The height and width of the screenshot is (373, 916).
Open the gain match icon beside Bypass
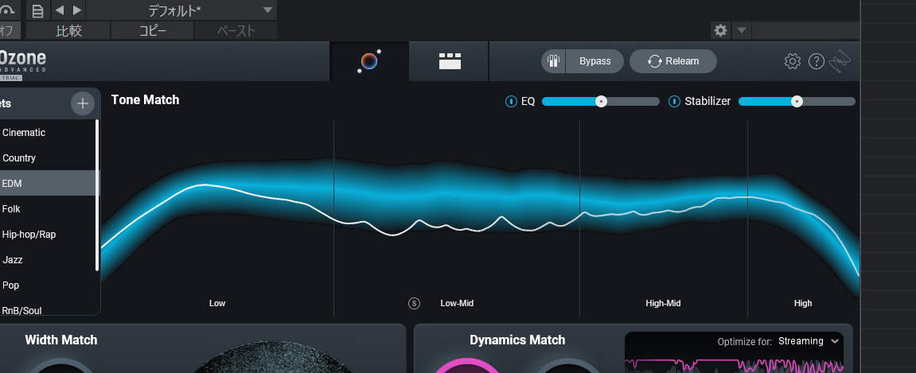point(553,61)
